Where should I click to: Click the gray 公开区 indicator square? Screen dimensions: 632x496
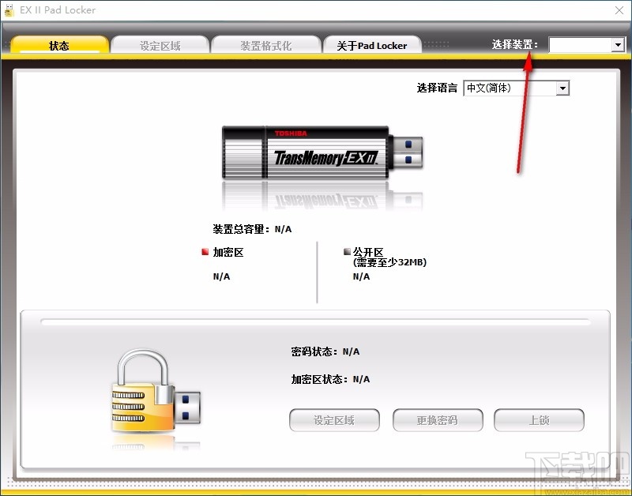[346, 251]
